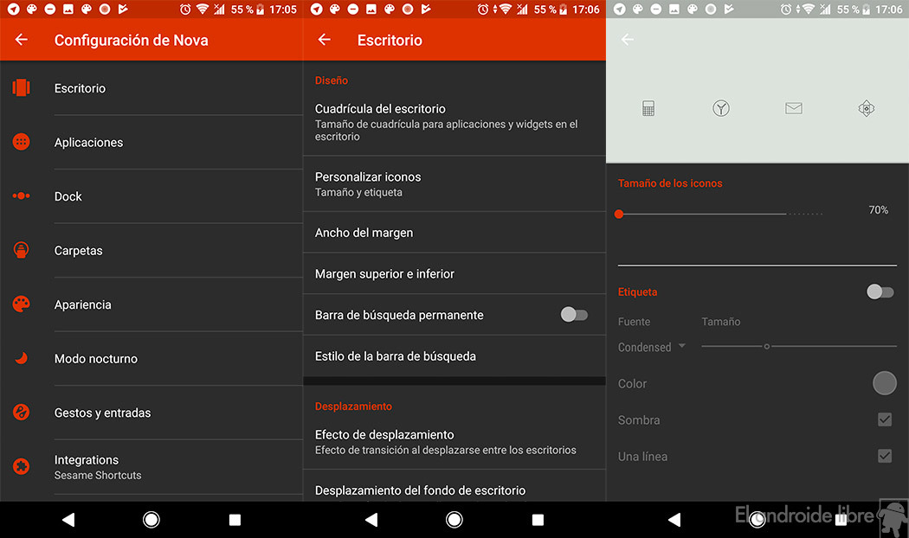
Task: Open Ancho del margen option
Action: pos(455,232)
